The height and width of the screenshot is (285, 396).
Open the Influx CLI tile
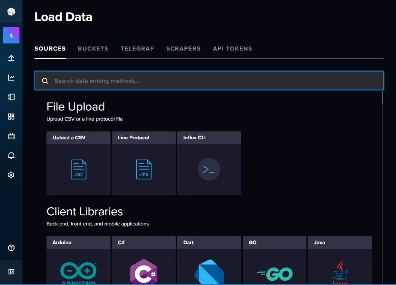(209, 163)
